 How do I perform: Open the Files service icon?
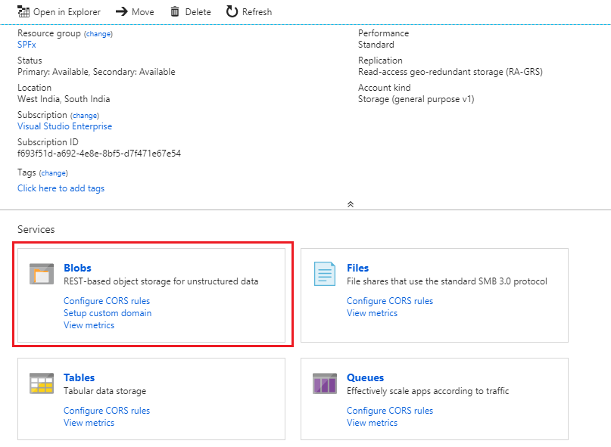click(x=325, y=274)
